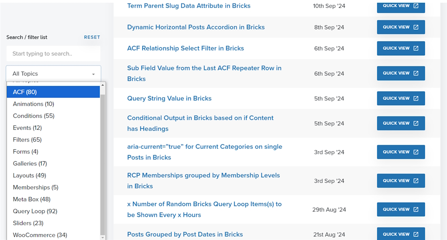Select Conditions (55) in the topic list
This screenshot has width=447, height=240.
click(x=34, y=116)
